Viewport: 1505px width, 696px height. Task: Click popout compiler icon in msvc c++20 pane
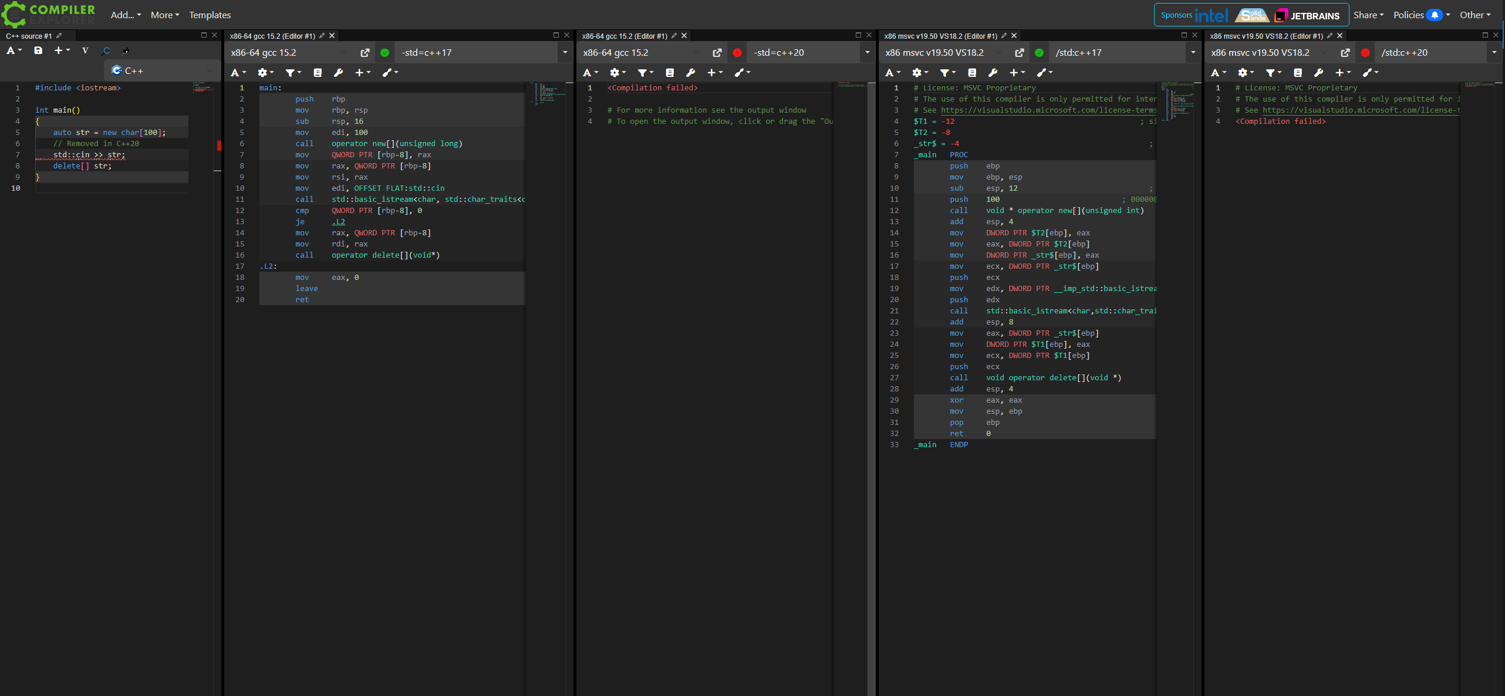tap(1345, 53)
